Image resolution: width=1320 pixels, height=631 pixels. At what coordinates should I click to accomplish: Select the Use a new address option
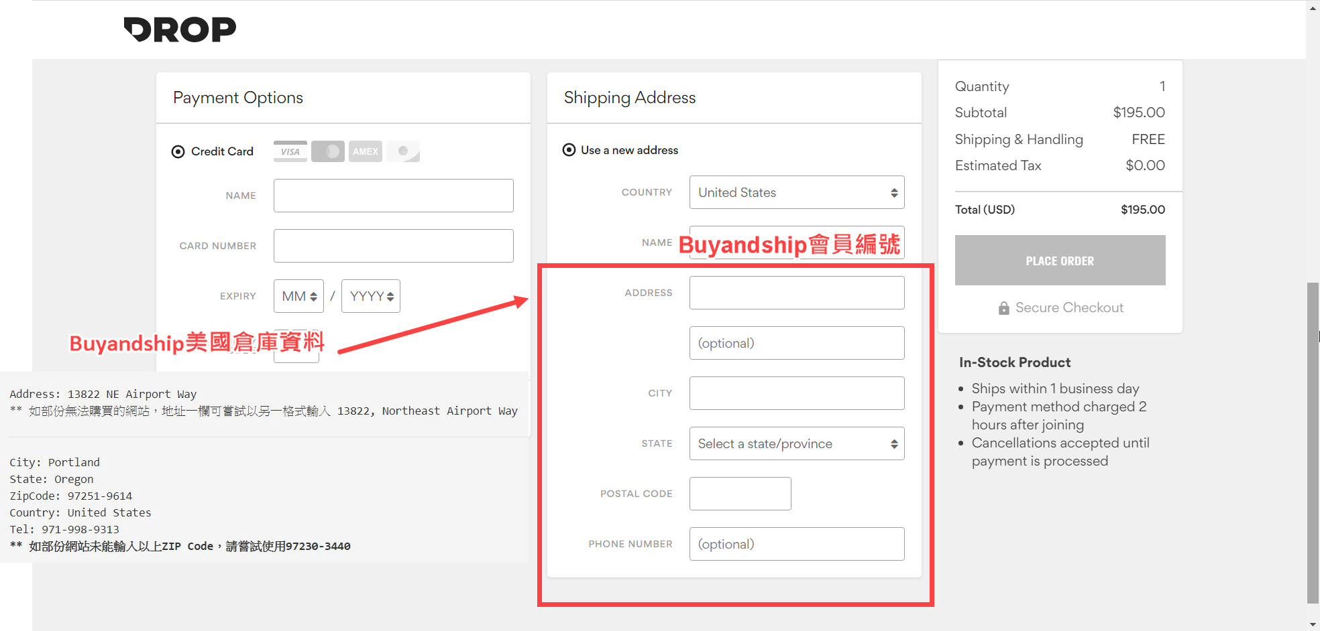(569, 150)
